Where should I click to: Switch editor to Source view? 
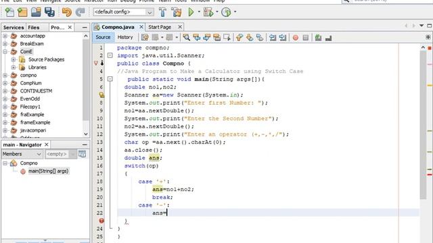click(103, 37)
